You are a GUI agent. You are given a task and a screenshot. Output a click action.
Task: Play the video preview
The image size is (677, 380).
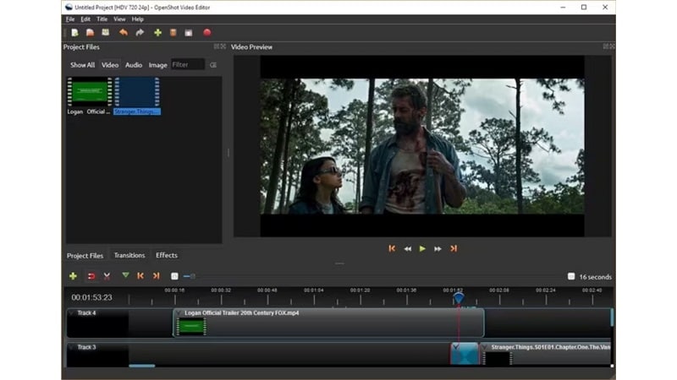(422, 248)
